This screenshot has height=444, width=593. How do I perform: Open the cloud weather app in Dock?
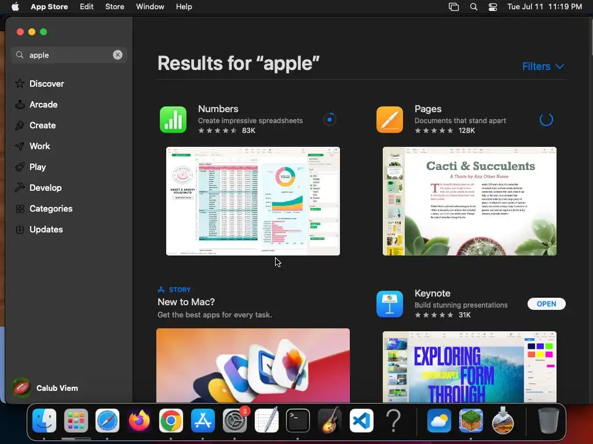point(439,420)
